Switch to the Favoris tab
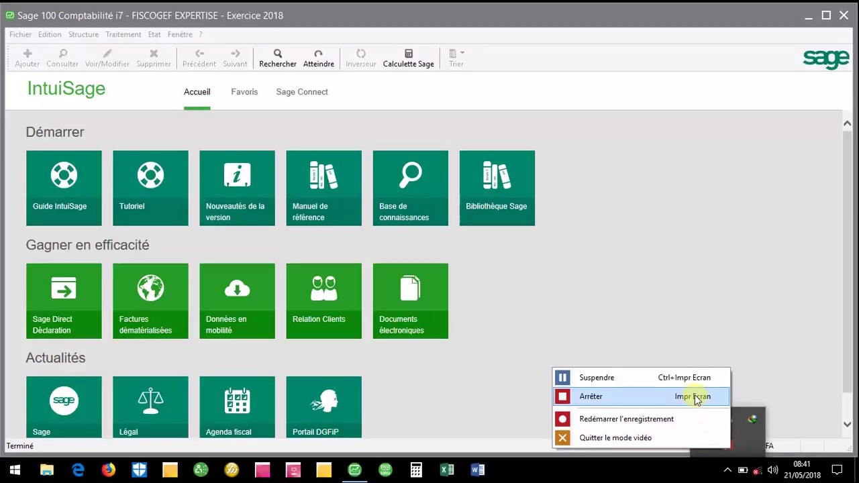Viewport: 859px width, 483px height. pyautogui.click(x=244, y=92)
